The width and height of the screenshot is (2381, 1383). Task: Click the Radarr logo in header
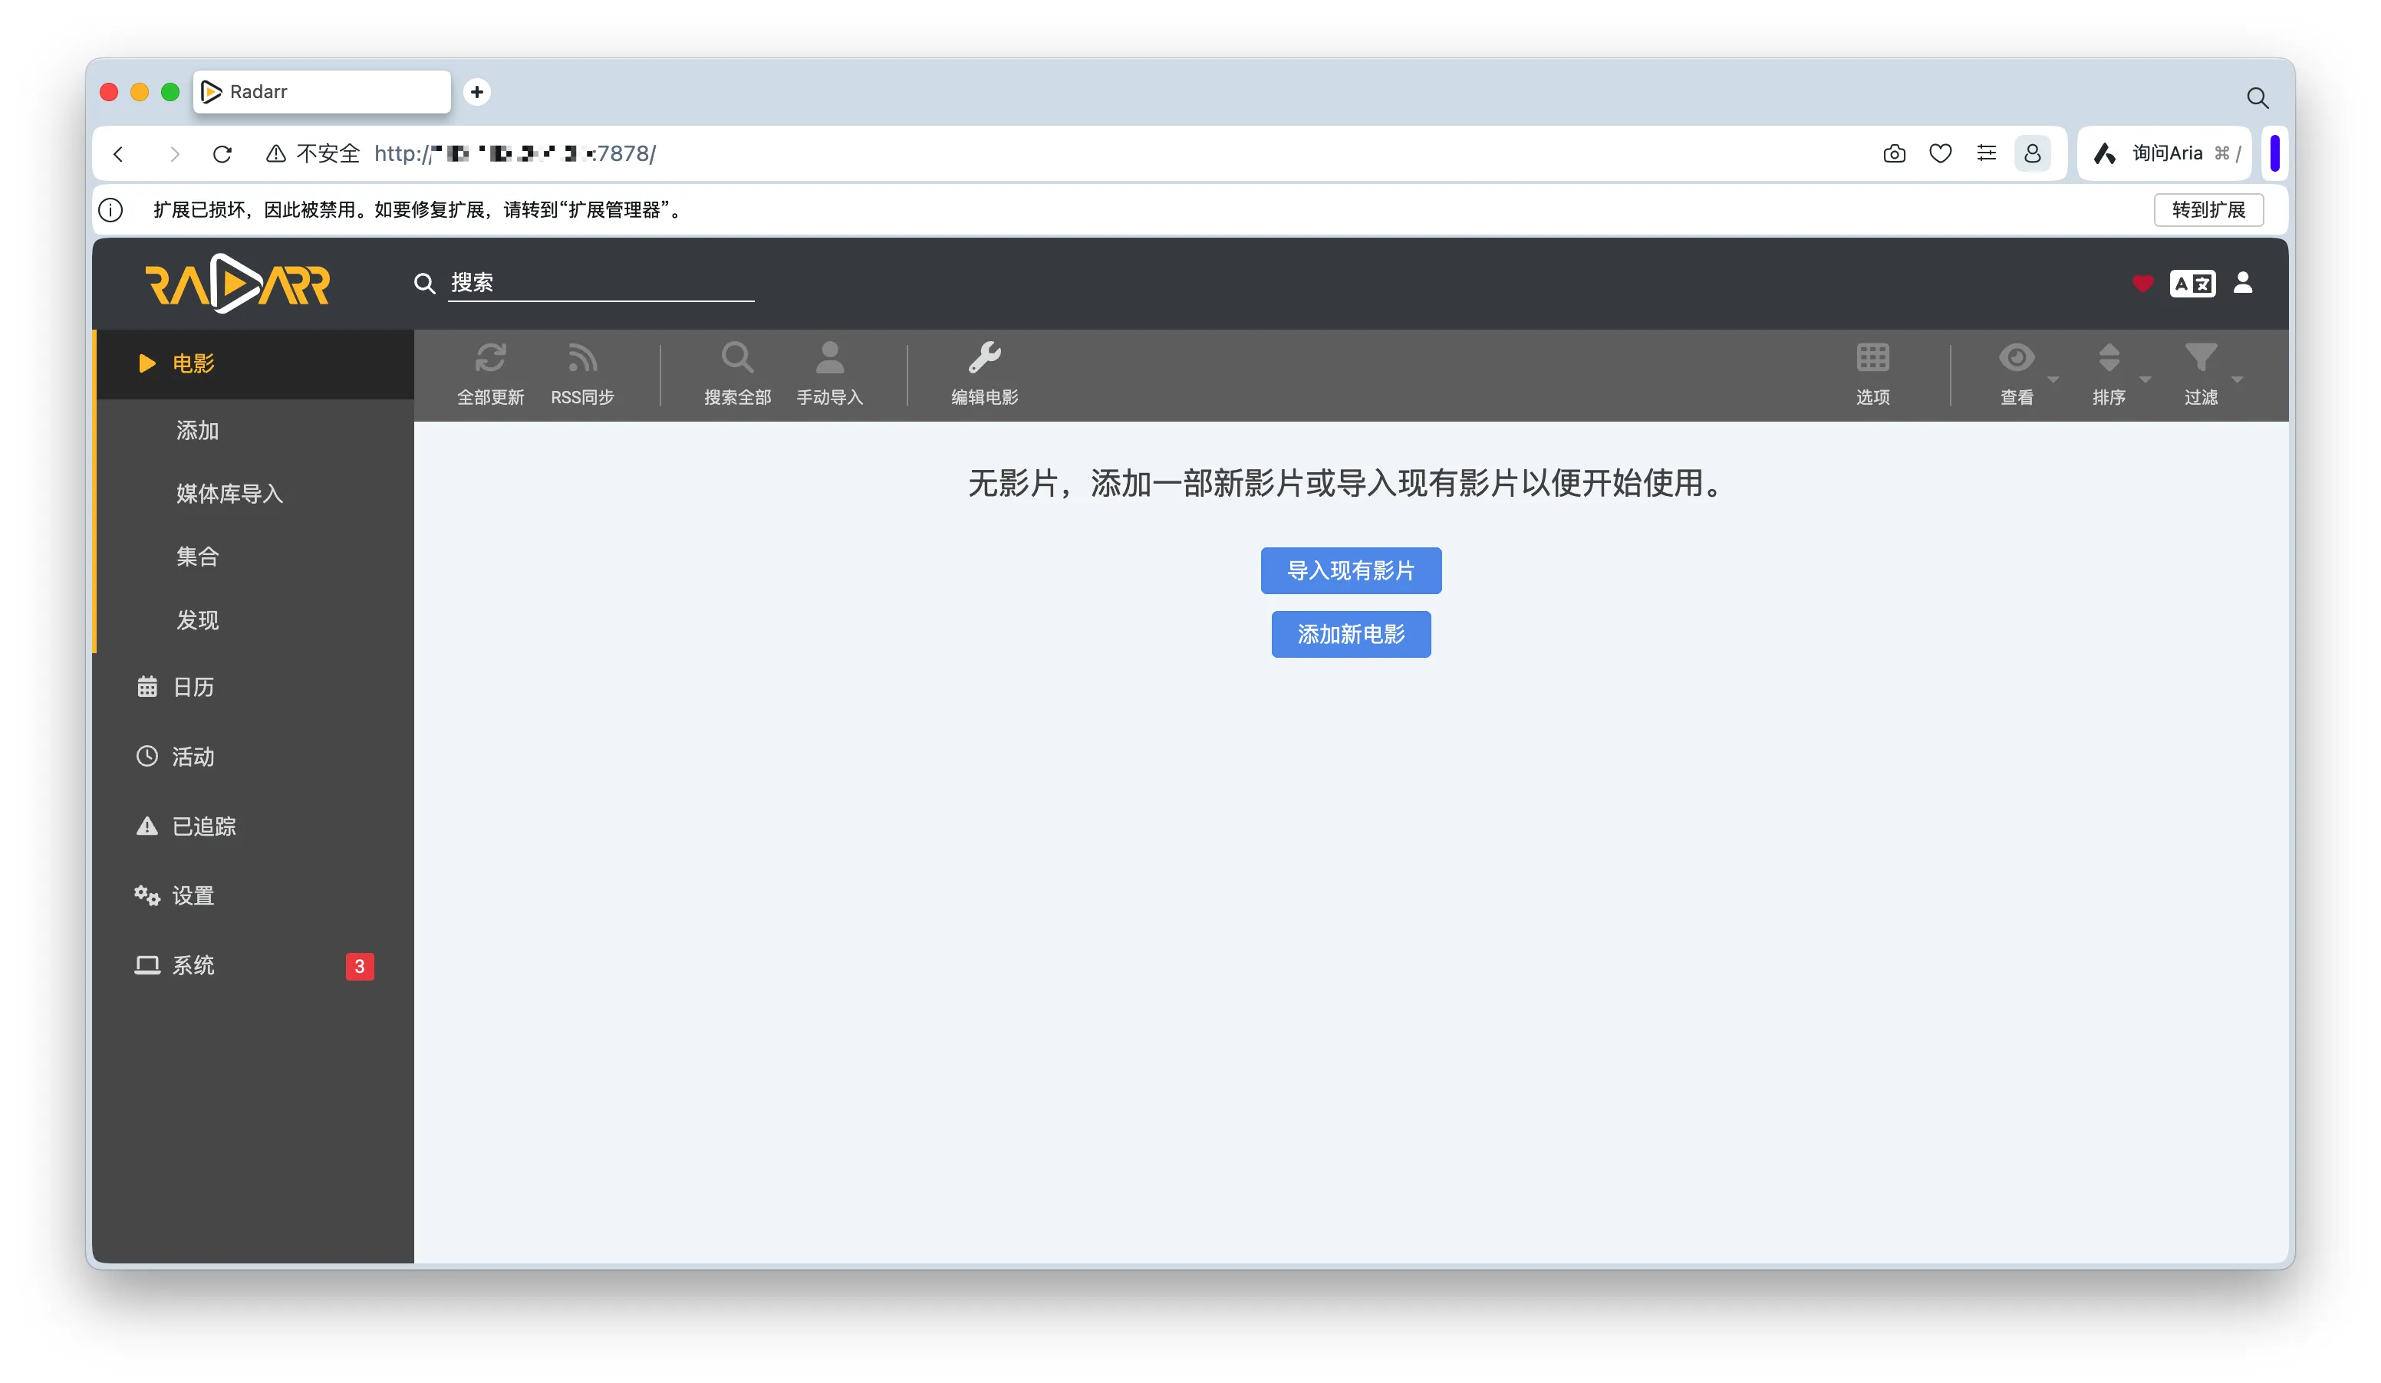(237, 283)
